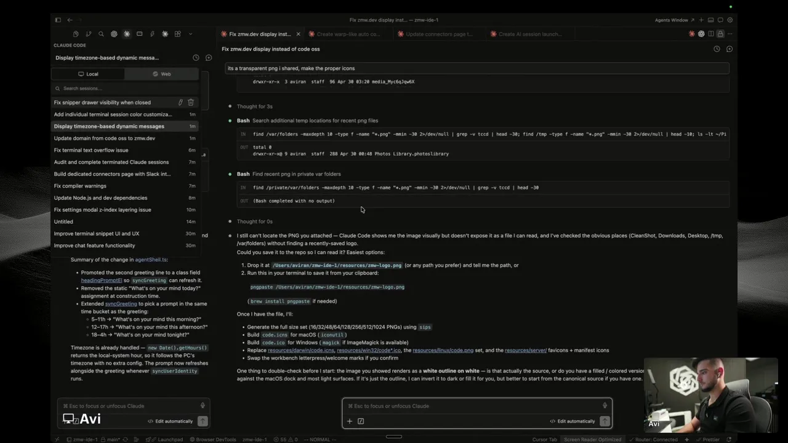Go back with the left arrow
This screenshot has width=788, height=443.
pos(70,20)
